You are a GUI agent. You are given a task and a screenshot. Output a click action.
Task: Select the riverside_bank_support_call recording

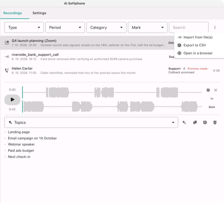coord(87,57)
